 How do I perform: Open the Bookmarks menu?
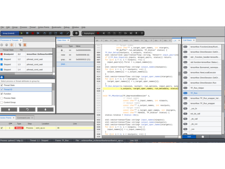tap(57, 27)
